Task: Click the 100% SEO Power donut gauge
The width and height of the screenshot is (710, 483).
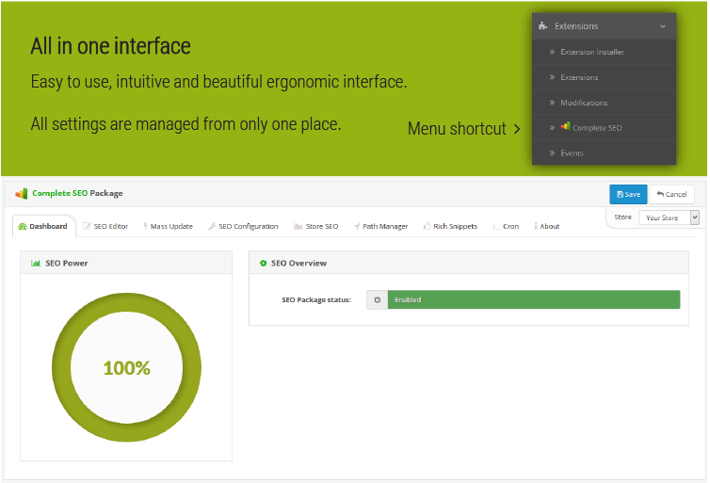Action: tap(126, 368)
